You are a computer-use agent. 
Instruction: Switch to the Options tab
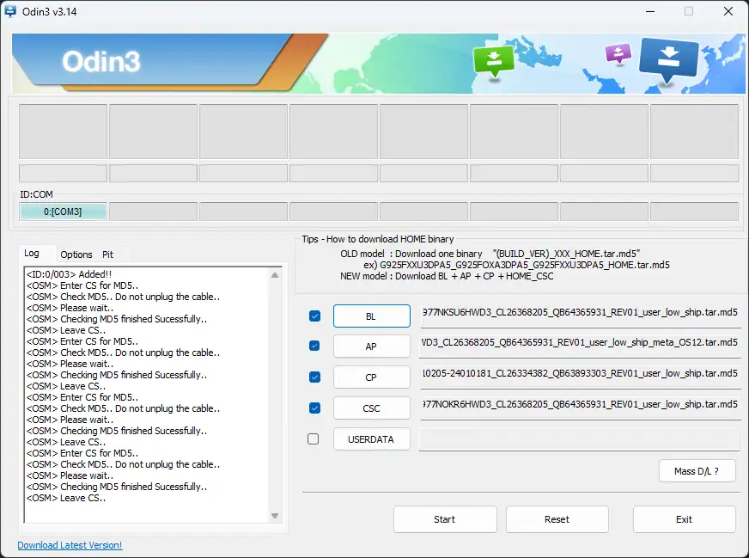tap(76, 254)
